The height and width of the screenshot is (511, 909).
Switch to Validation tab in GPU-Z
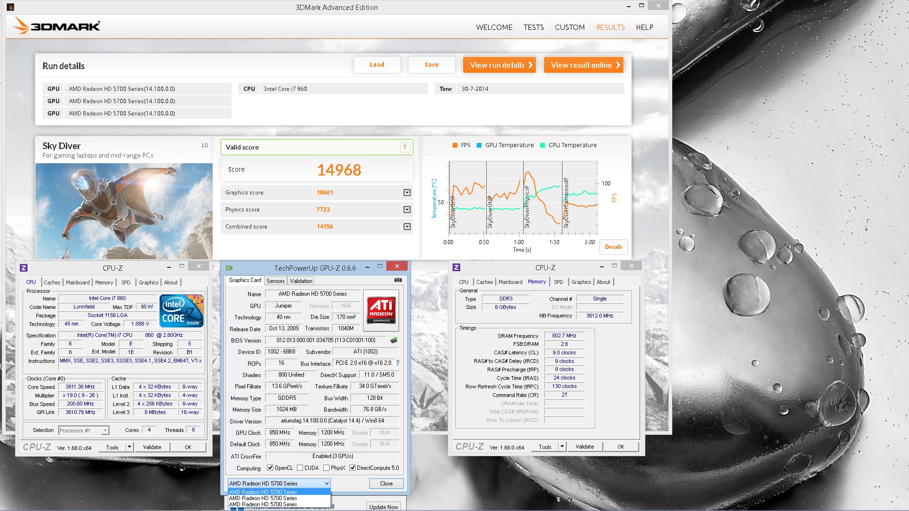pyautogui.click(x=301, y=281)
